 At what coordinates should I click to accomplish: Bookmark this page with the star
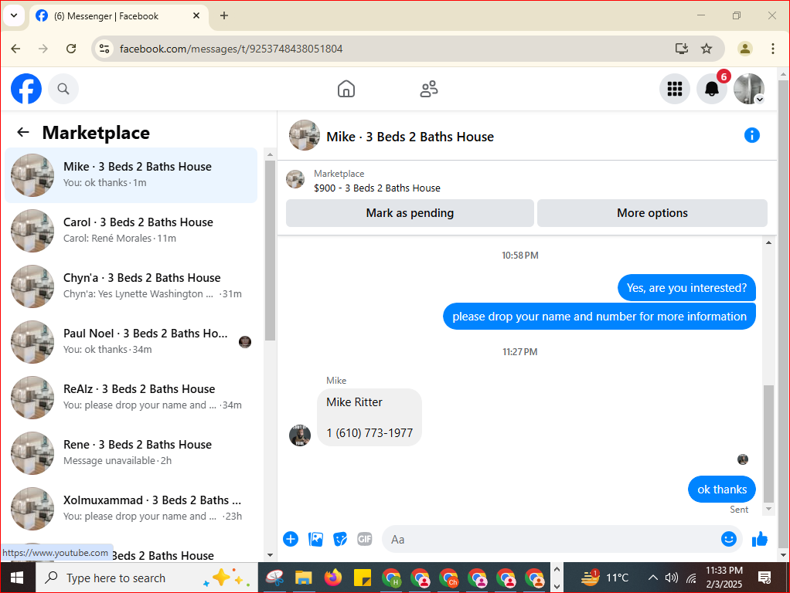point(707,49)
